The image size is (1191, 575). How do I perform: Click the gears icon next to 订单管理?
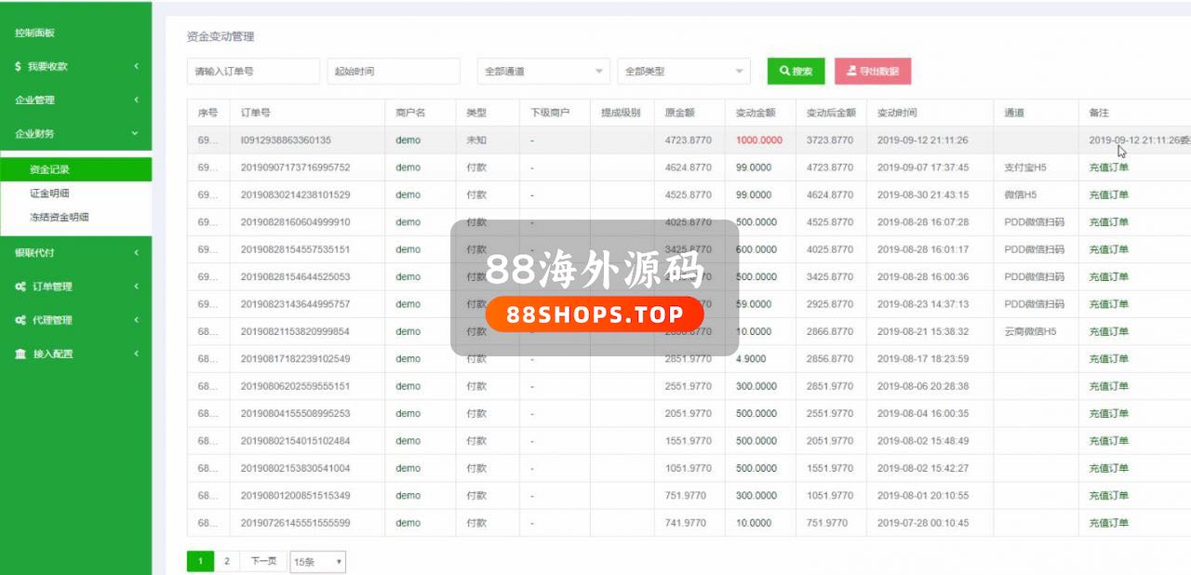(x=20, y=287)
